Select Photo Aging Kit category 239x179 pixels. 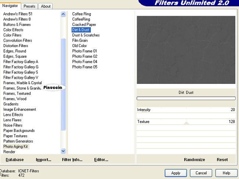(15, 147)
